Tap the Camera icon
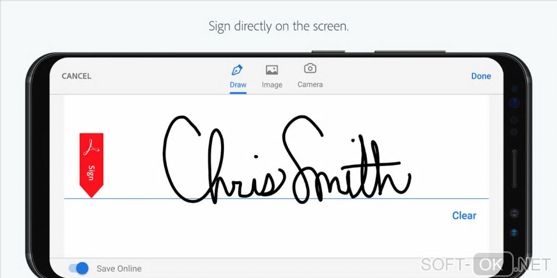Screen dimensions: 557x278 [310, 68]
